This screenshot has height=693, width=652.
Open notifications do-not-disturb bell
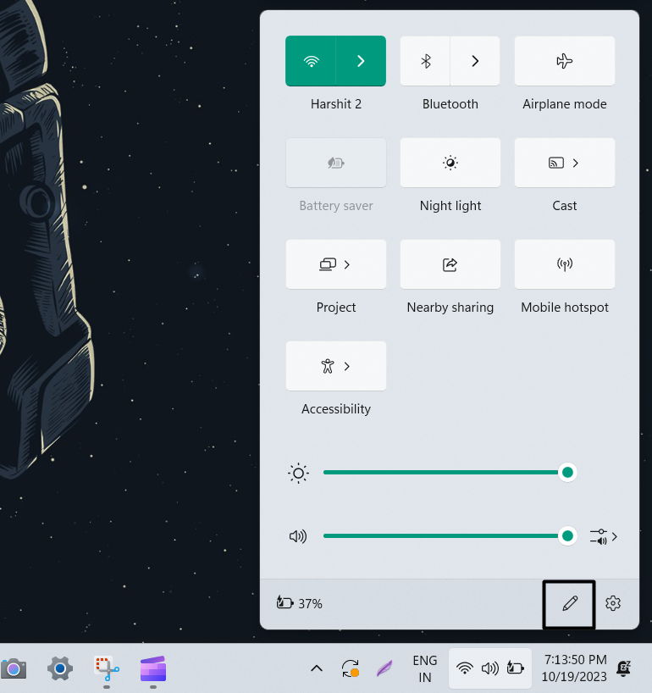click(624, 668)
